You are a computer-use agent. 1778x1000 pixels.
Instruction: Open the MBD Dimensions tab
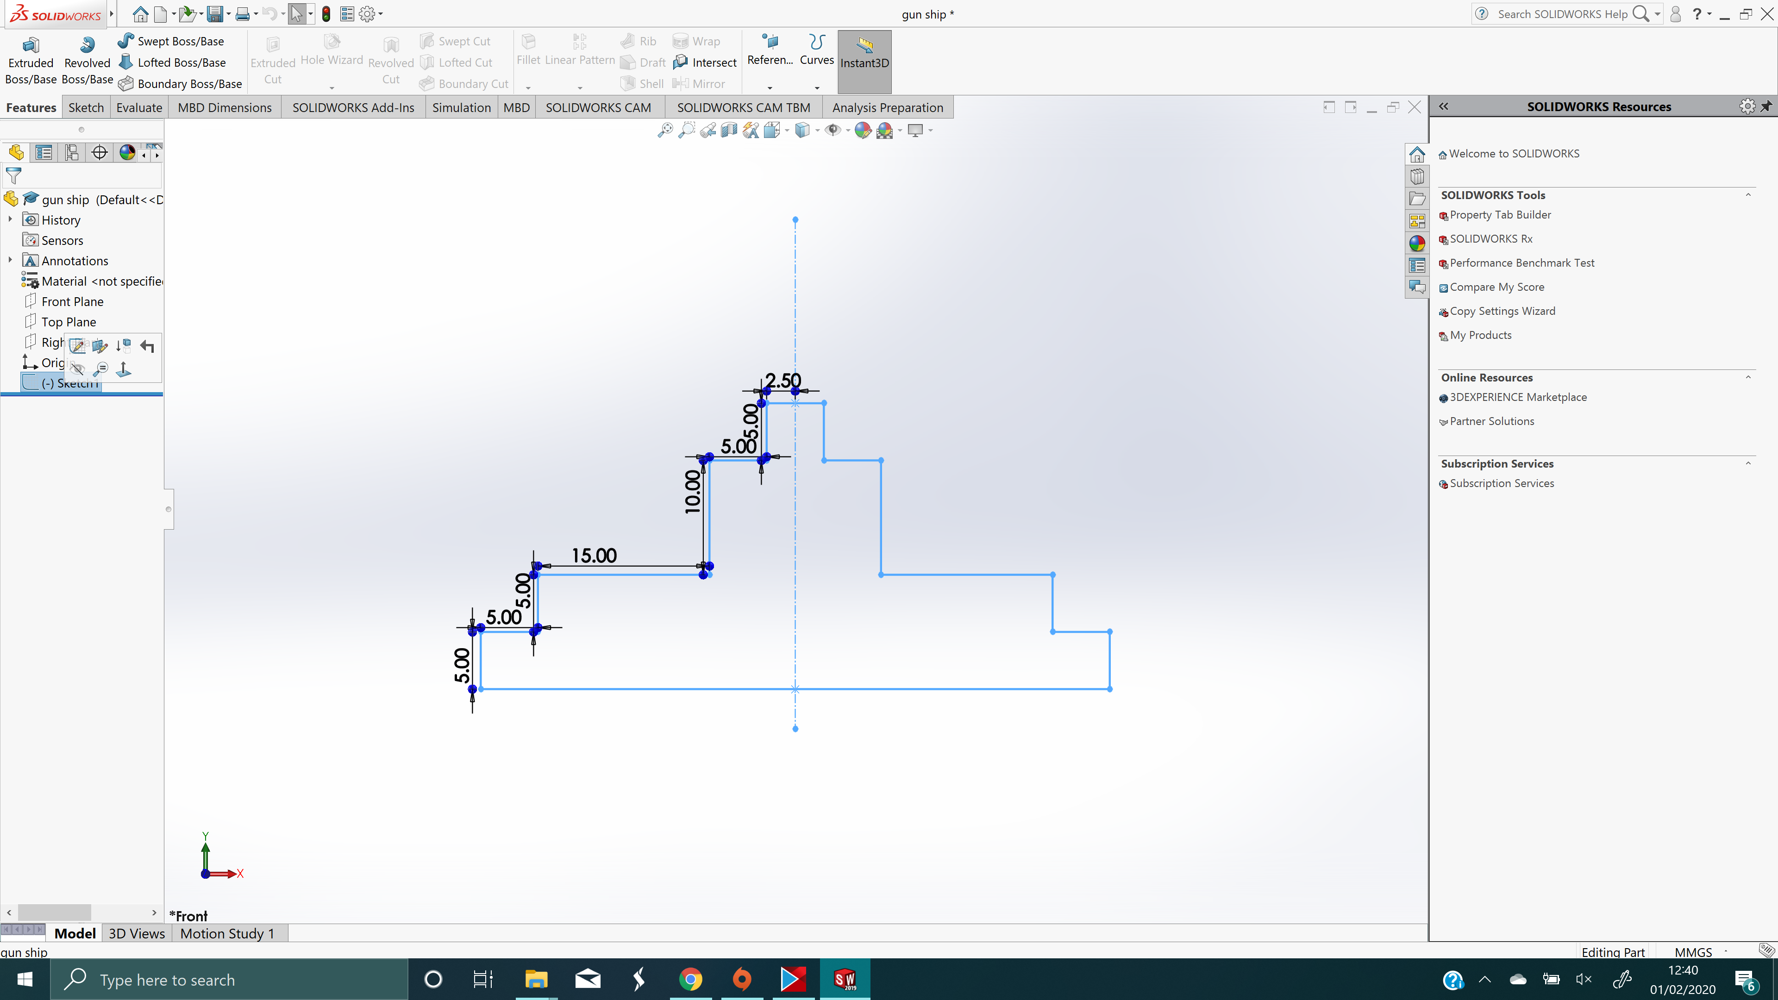pos(224,108)
